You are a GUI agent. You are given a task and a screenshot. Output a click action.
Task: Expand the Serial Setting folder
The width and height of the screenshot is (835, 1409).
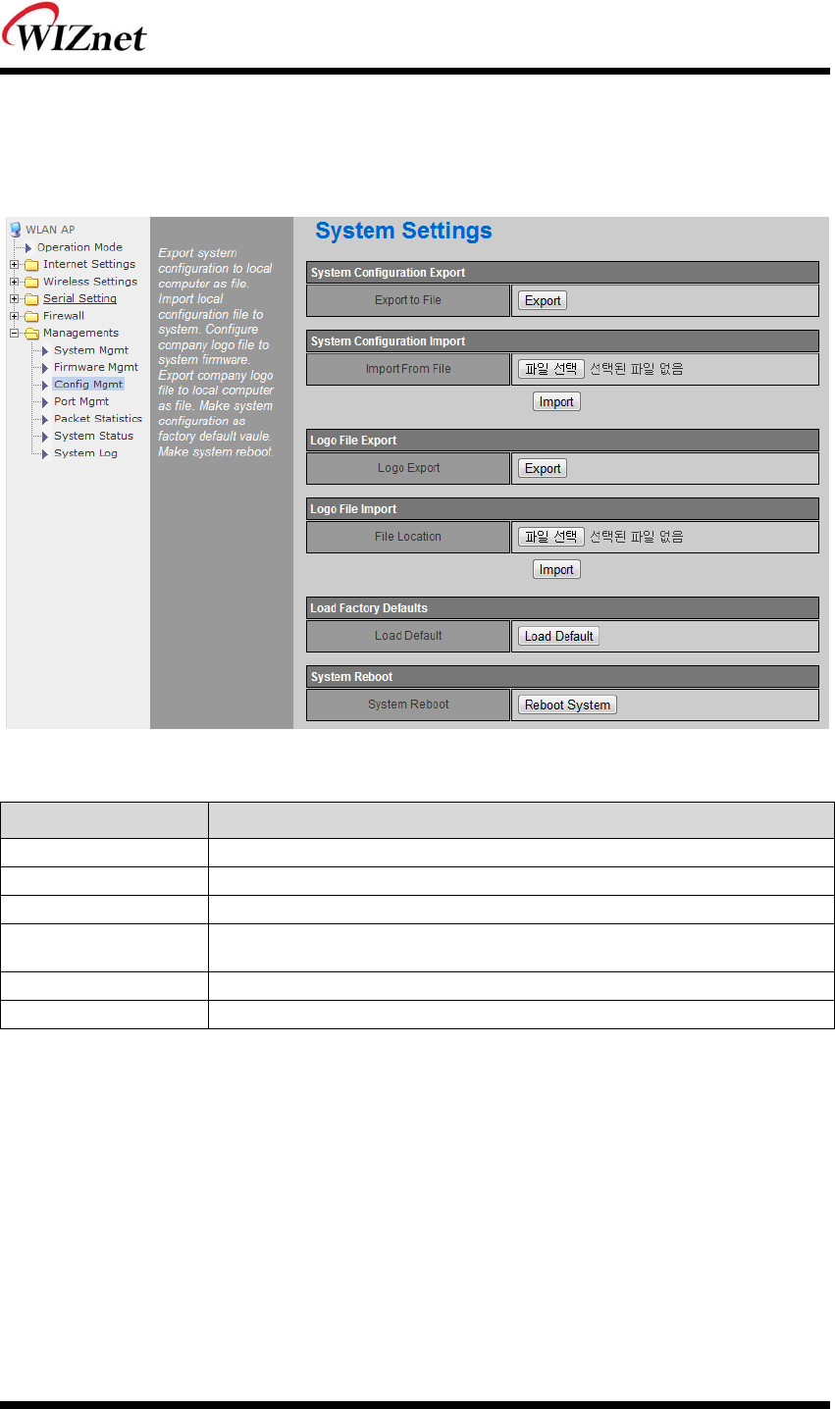point(15,298)
